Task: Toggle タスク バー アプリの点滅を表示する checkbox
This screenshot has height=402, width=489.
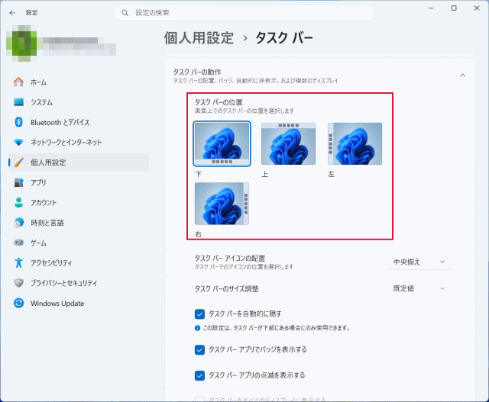Action: [x=199, y=375]
